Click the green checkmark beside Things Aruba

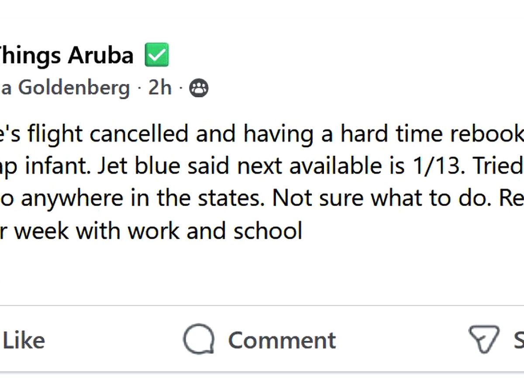click(x=157, y=55)
